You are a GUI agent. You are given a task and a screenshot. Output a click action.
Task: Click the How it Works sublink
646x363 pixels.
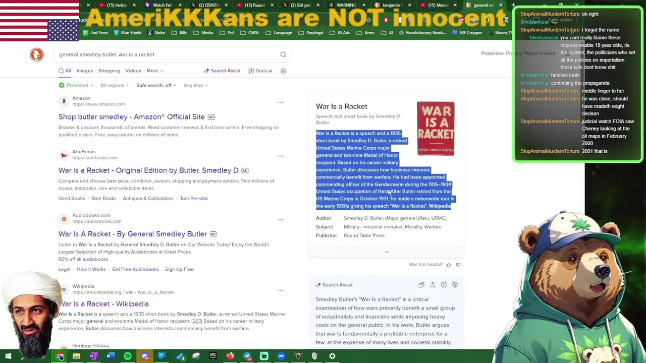(x=91, y=269)
